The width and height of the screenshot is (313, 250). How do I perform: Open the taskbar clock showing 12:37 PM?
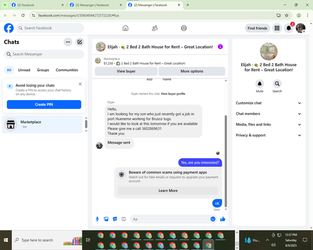point(291,240)
